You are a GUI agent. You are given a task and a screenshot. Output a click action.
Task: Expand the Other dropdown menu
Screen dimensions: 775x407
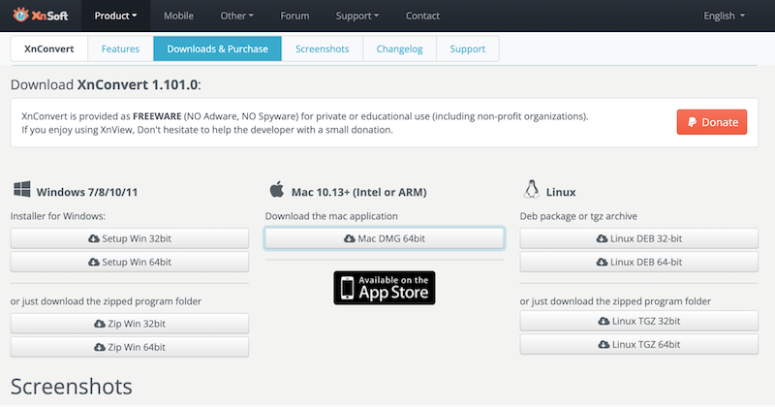point(236,16)
